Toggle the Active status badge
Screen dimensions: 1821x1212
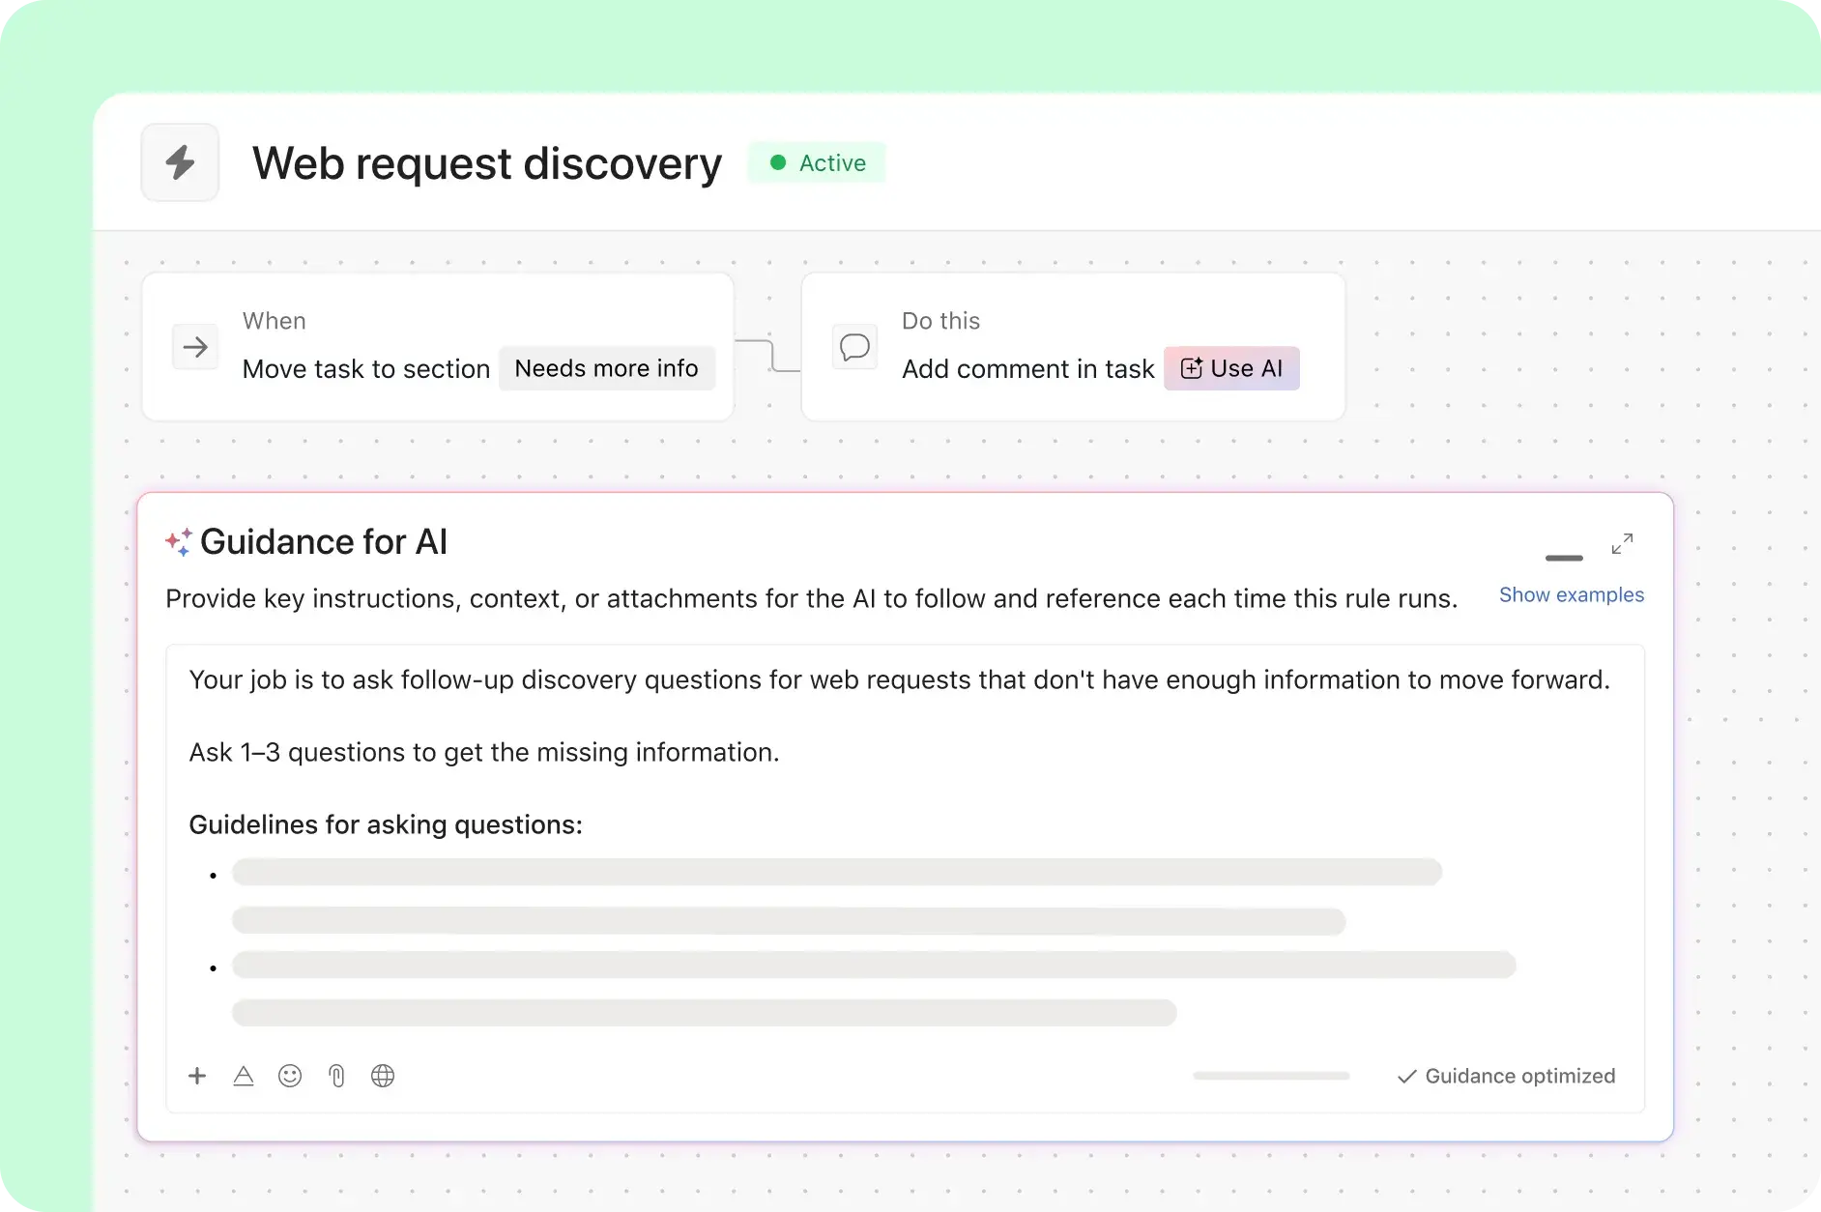point(817,163)
